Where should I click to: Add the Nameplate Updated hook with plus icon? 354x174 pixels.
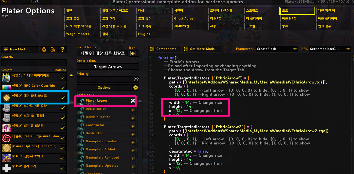(133, 167)
